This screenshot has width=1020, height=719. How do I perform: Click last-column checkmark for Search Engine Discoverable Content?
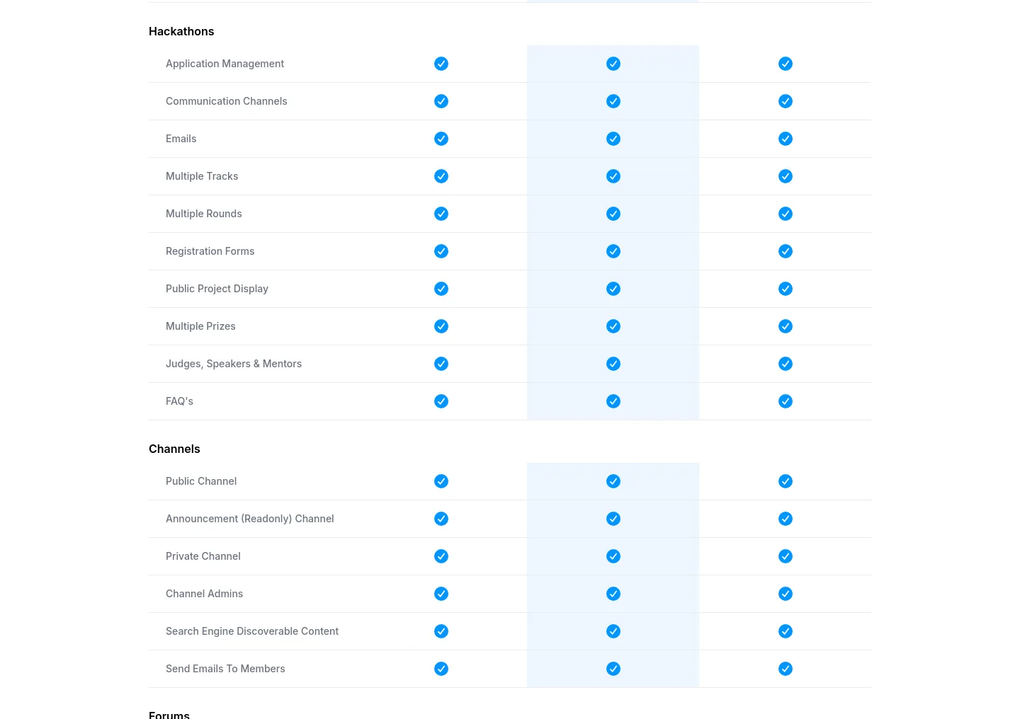point(786,631)
